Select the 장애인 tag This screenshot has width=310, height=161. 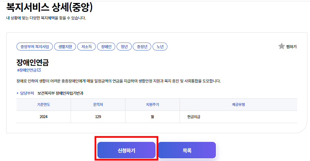[106, 47]
